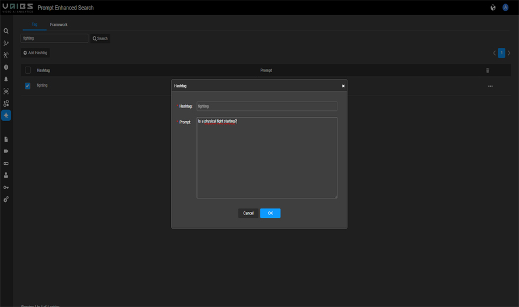Click the bell alerts icon in sidebar
The width and height of the screenshot is (519, 307).
(6, 79)
